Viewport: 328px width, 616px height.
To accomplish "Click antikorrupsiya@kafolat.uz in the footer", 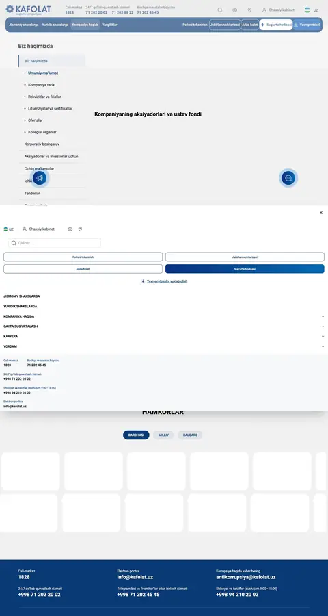I will tap(245, 577).
